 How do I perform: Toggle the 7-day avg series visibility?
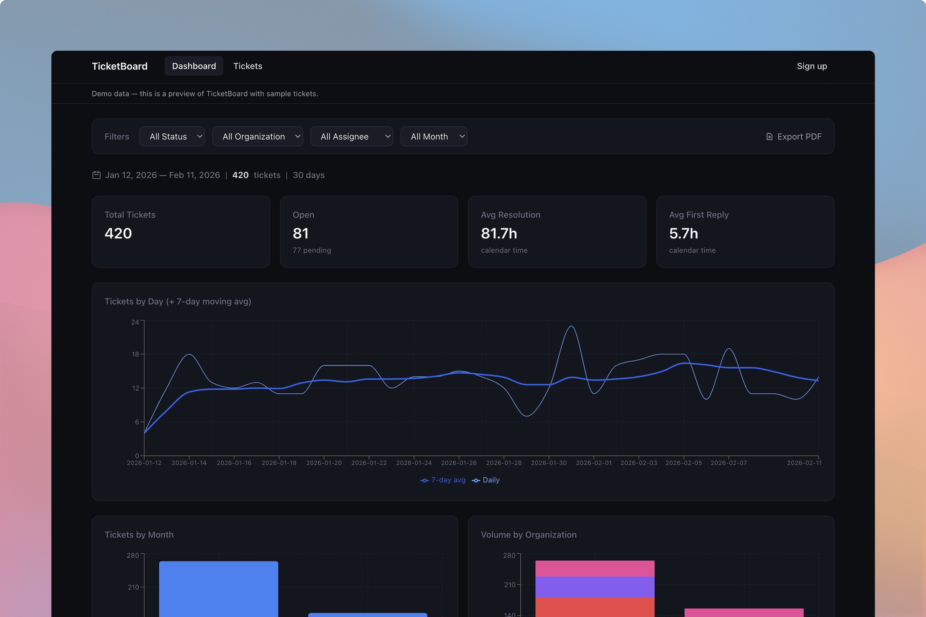point(443,480)
